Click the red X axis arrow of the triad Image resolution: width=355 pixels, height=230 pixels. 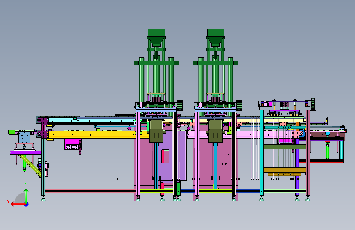[x=18, y=204]
